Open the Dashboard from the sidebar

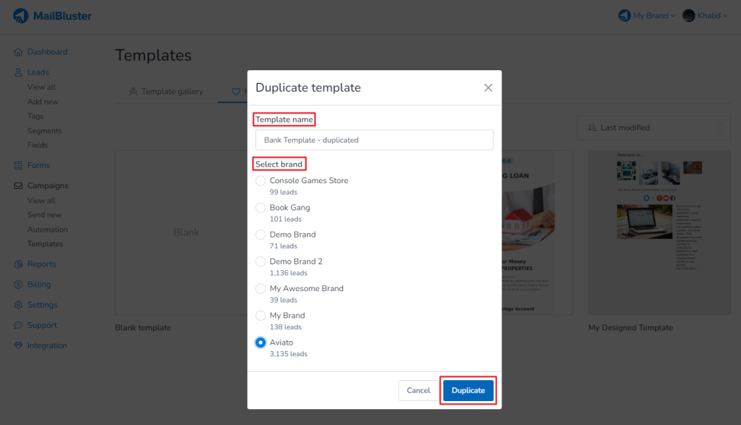(x=17, y=51)
